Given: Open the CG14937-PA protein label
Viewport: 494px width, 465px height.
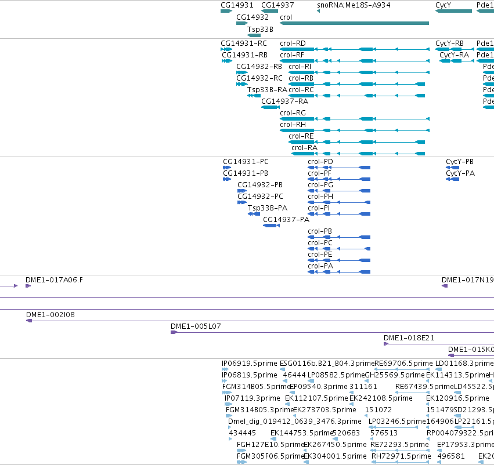Looking at the screenshot, I should pos(286,220).
